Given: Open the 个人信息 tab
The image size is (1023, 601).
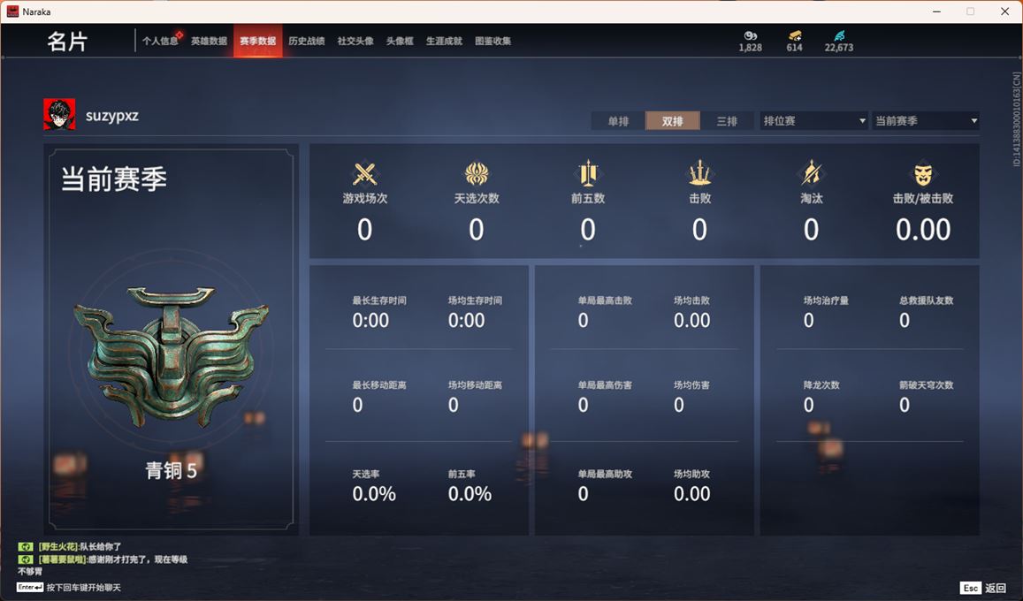Looking at the screenshot, I should [161, 41].
